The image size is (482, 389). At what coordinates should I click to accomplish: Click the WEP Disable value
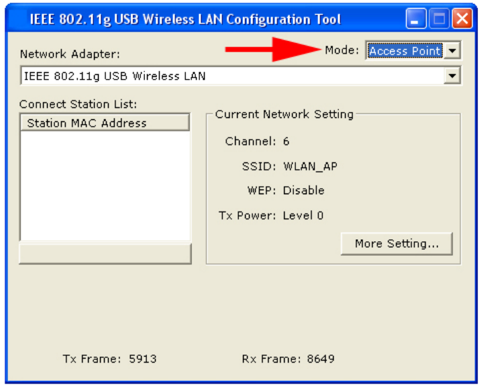coord(304,190)
